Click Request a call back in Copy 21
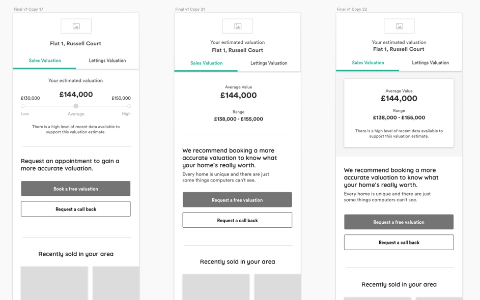This screenshot has width=480, height=300. point(237,220)
